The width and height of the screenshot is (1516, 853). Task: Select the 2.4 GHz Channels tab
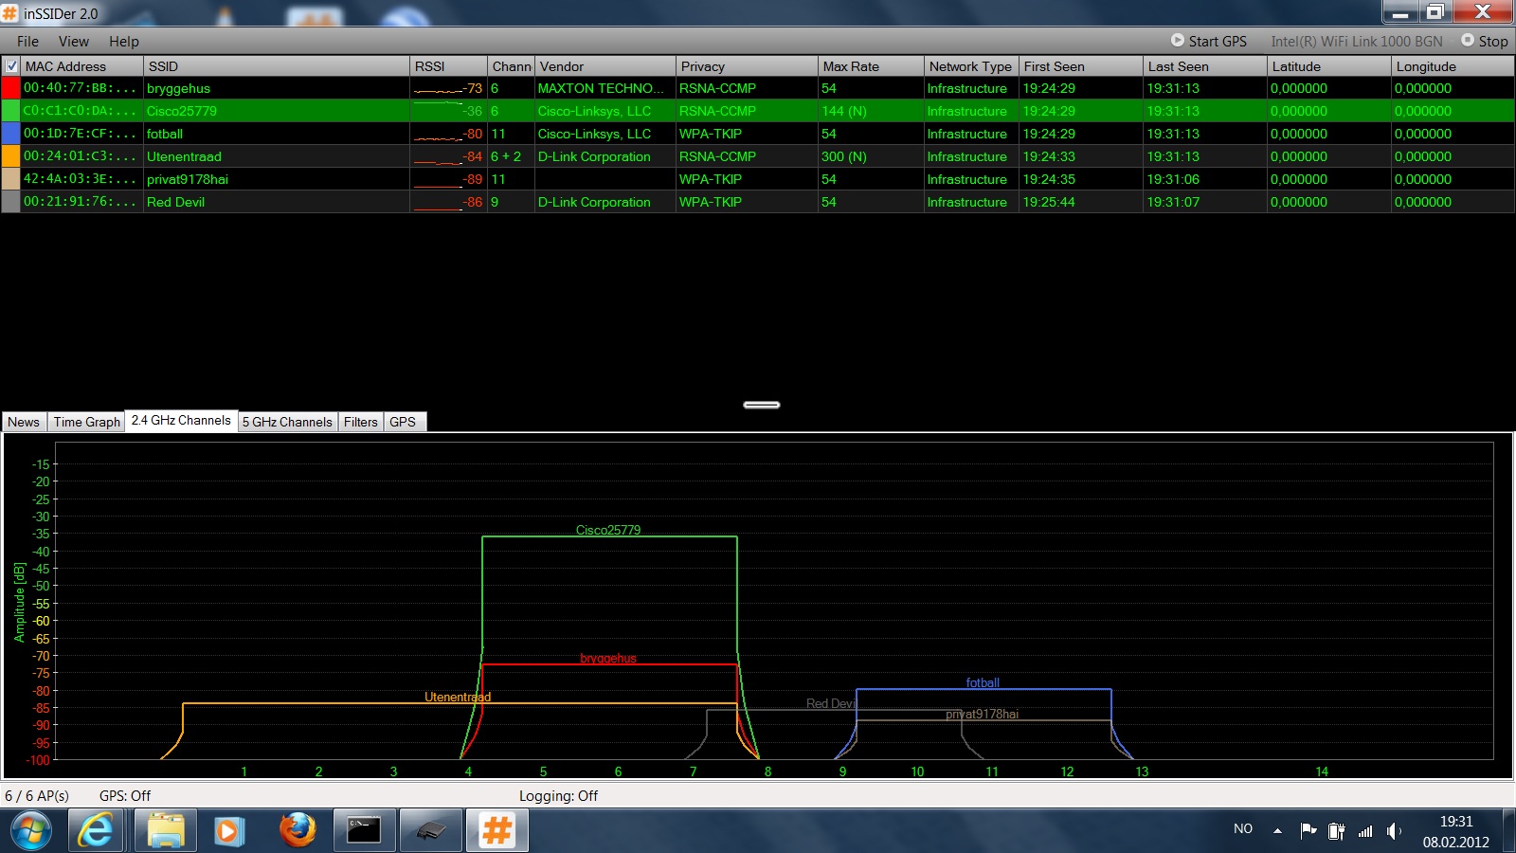(x=181, y=420)
